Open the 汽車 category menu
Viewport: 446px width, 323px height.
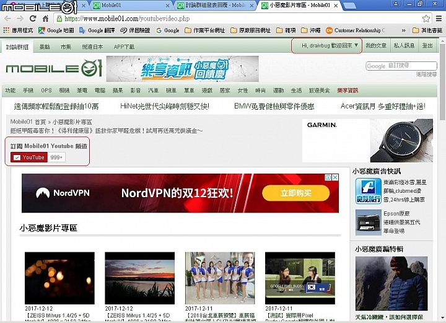(154, 91)
